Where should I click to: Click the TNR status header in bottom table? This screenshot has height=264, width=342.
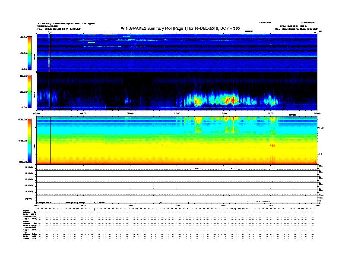[25, 232]
